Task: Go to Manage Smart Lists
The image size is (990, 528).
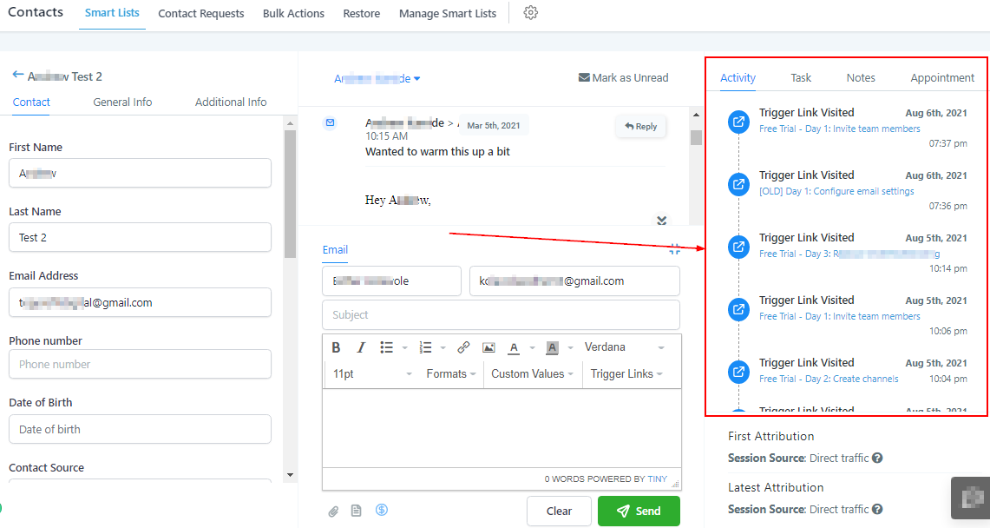Action: 448,14
